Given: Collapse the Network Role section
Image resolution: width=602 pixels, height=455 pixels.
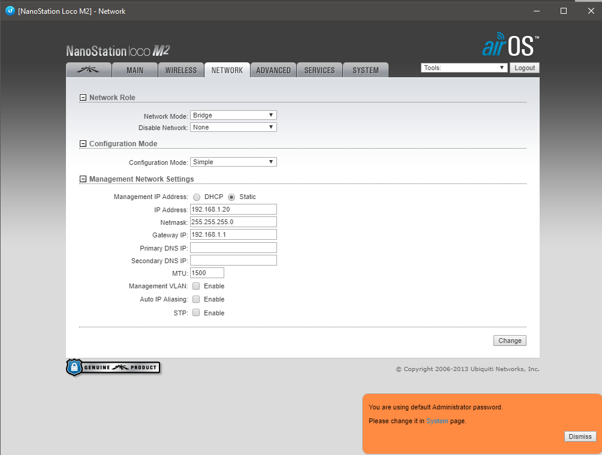Looking at the screenshot, I should (83, 98).
